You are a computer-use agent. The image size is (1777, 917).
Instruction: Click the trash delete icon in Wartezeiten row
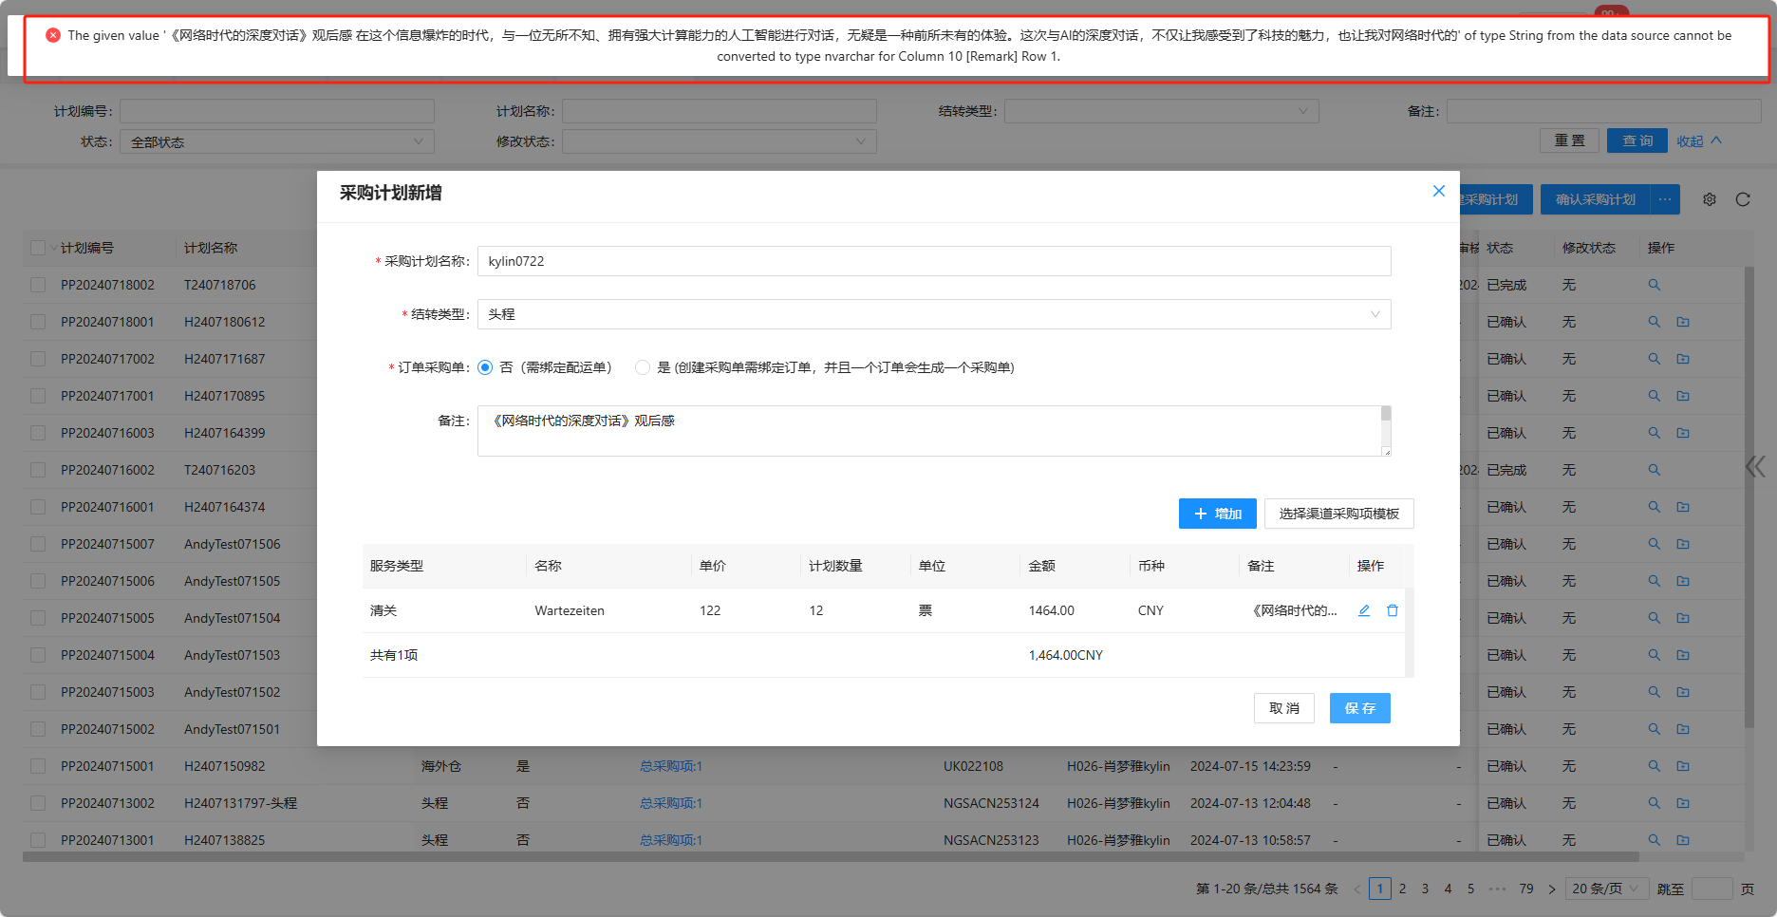coord(1393,610)
